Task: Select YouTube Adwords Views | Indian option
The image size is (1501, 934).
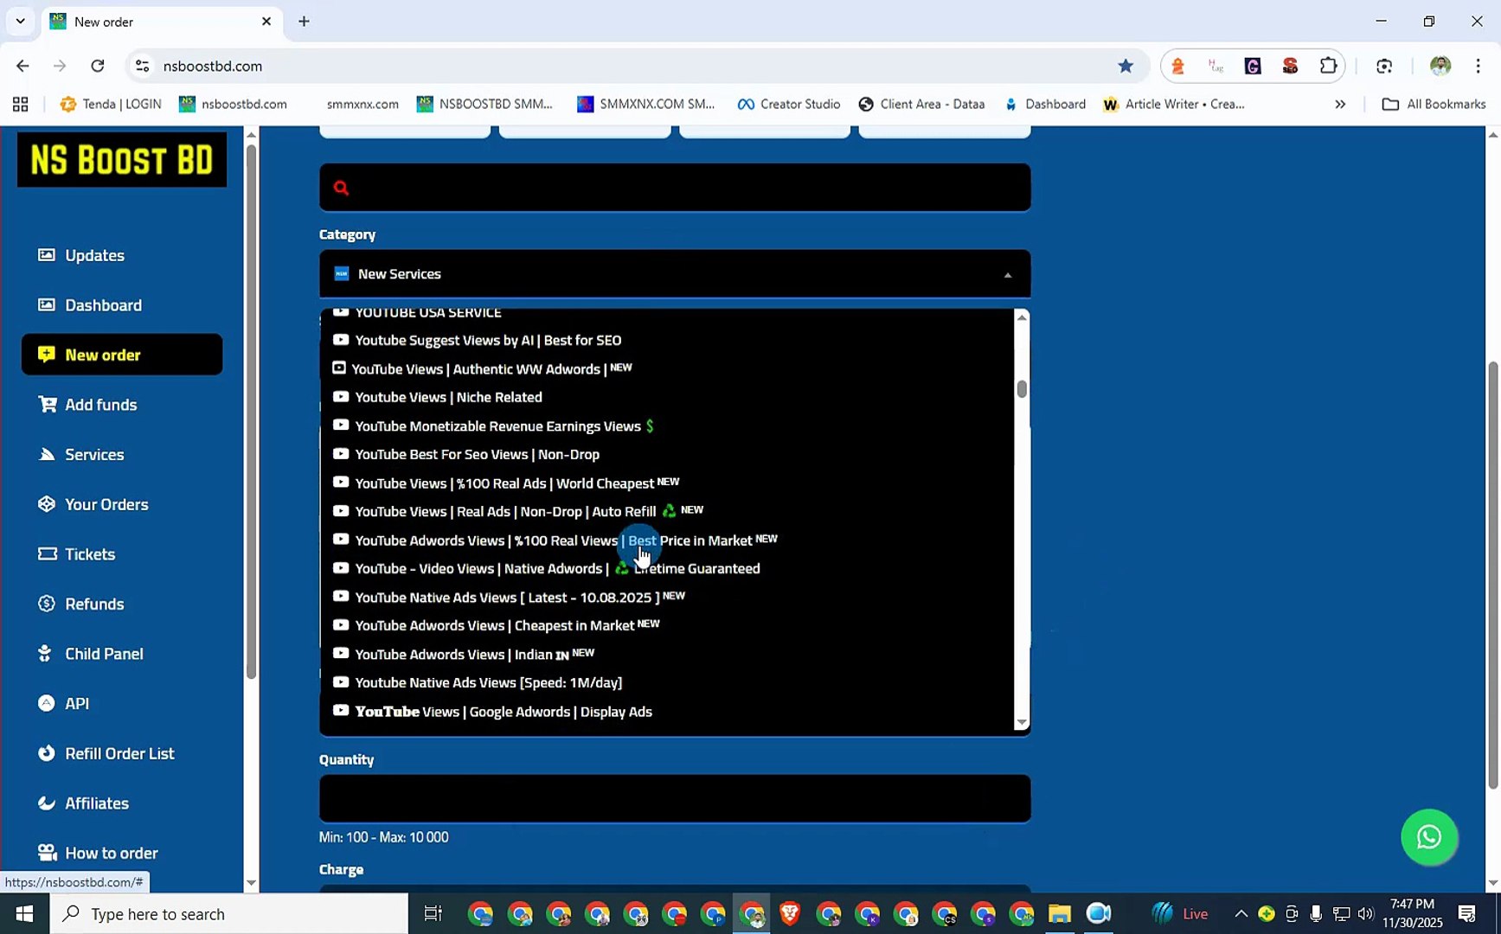Action: click(666, 655)
